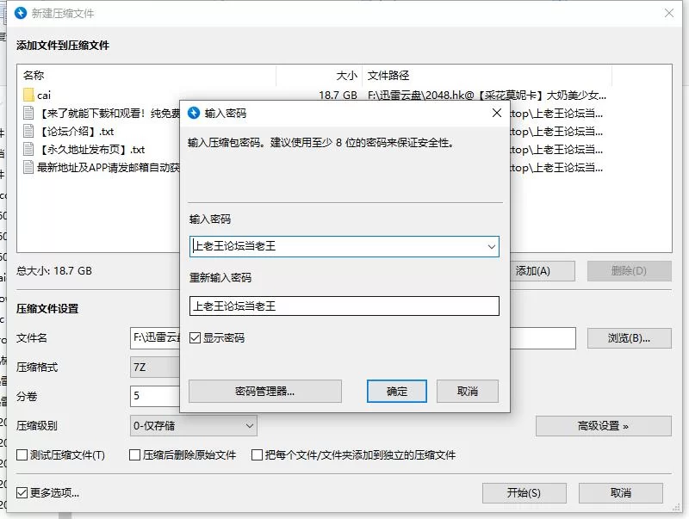Open the password history dropdown arrow
689x519 pixels.
[491, 246]
